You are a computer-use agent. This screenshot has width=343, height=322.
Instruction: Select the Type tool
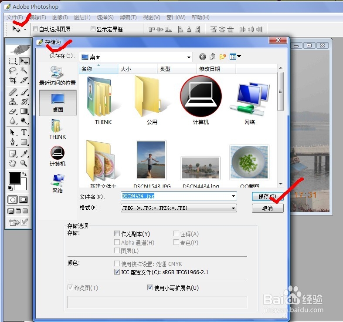coord(24,132)
